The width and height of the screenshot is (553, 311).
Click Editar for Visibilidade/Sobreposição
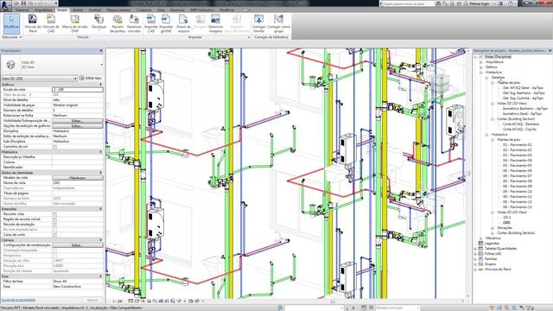coord(78,121)
